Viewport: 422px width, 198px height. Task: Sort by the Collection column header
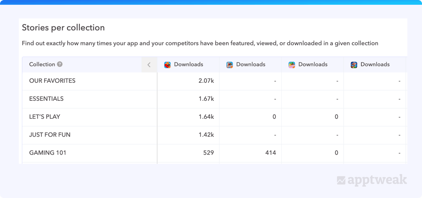point(42,64)
